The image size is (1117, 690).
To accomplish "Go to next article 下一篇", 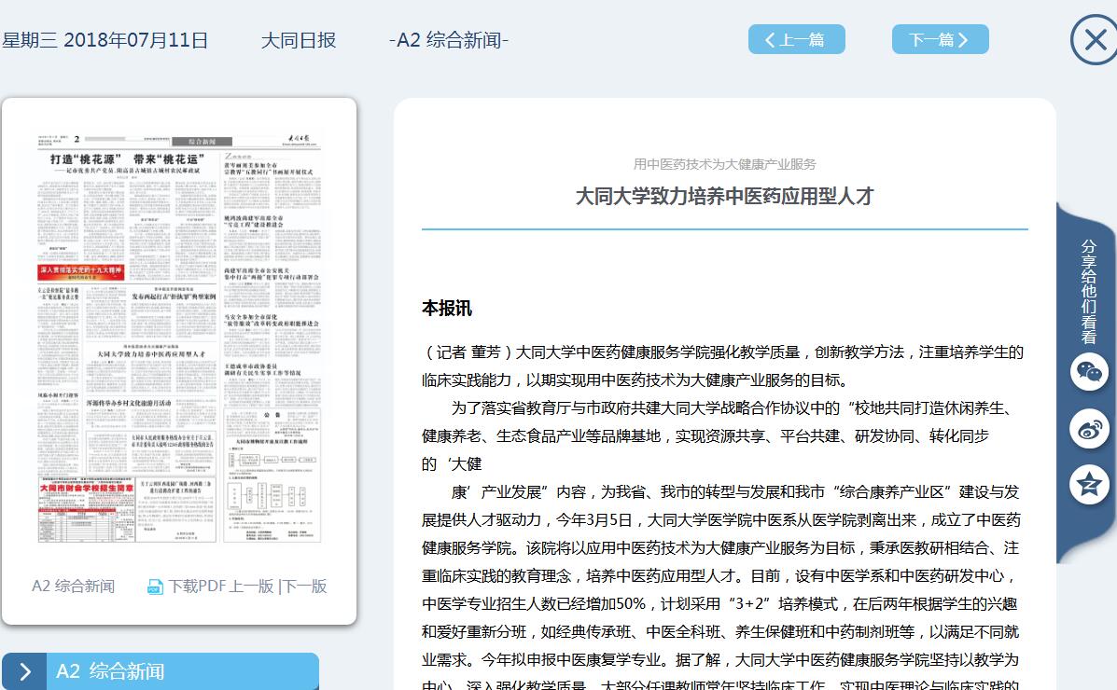I will (x=941, y=39).
